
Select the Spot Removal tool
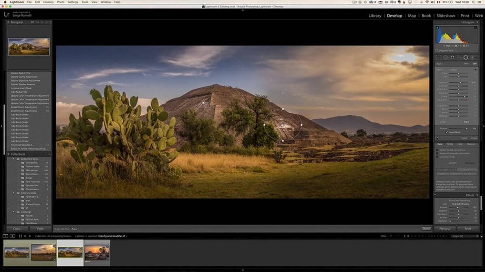click(445, 57)
